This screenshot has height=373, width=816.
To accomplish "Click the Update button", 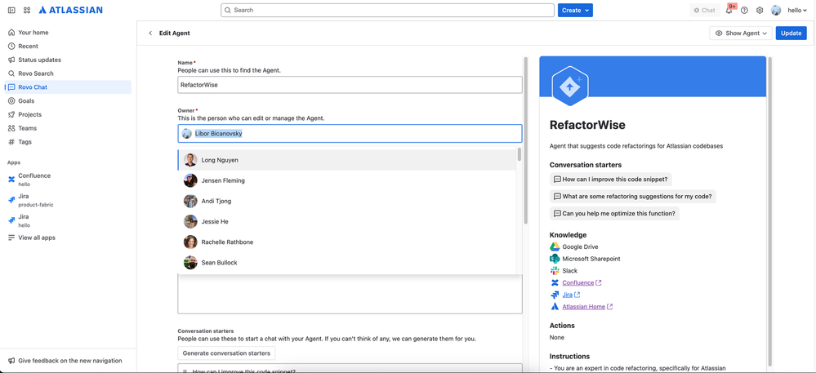I will [x=791, y=33].
